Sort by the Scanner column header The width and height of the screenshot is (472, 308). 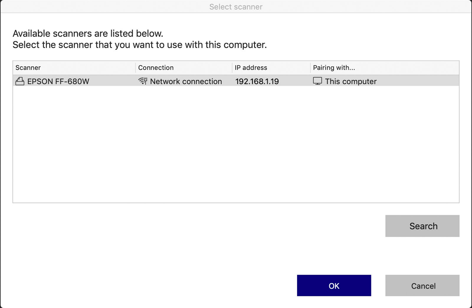click(28, 68)
